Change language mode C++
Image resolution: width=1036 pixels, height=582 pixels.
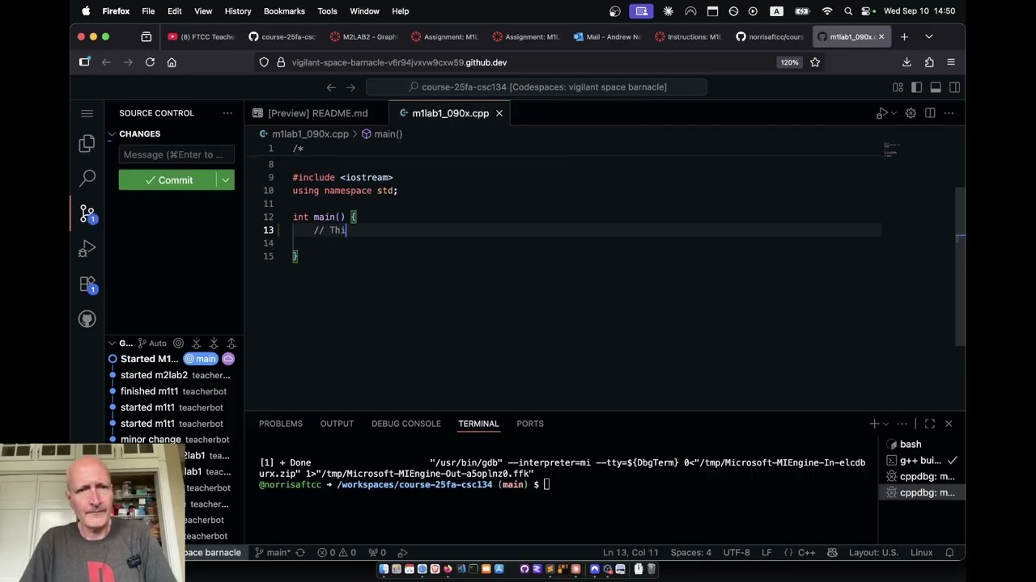coord(807,553)
